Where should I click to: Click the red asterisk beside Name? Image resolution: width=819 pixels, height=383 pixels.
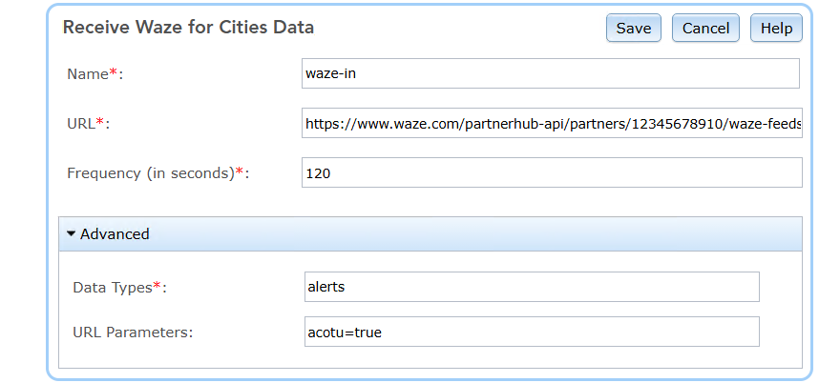[x=115, y=72]
